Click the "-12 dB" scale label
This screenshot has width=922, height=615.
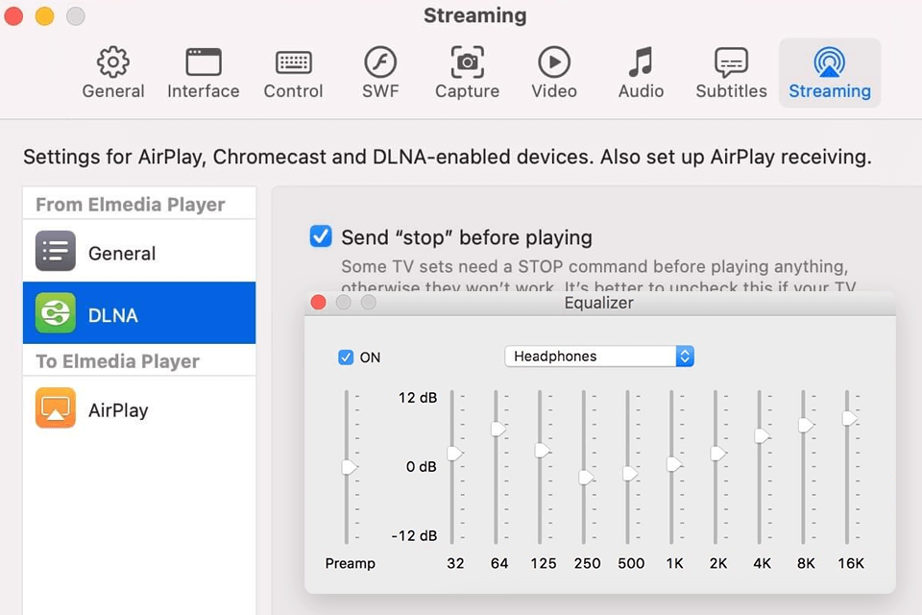click(x=414, y=535)
